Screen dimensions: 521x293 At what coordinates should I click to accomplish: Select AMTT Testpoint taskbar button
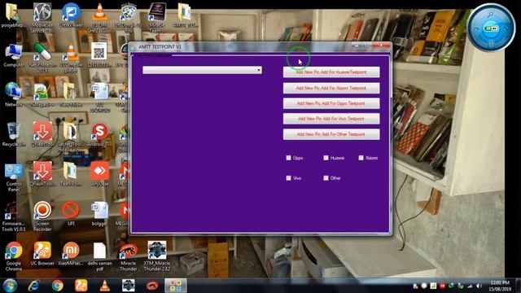pos(176,286)
